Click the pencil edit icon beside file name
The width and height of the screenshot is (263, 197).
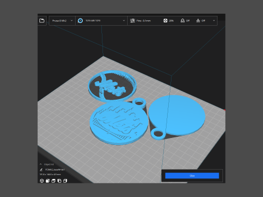pos(41,170)
